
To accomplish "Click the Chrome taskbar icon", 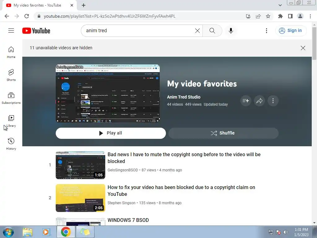I will (x=66, y=232).
